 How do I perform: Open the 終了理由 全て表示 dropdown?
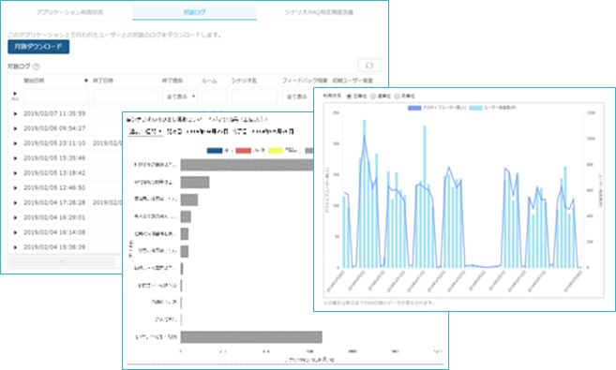pyautogui.click(x=180, y=96)
